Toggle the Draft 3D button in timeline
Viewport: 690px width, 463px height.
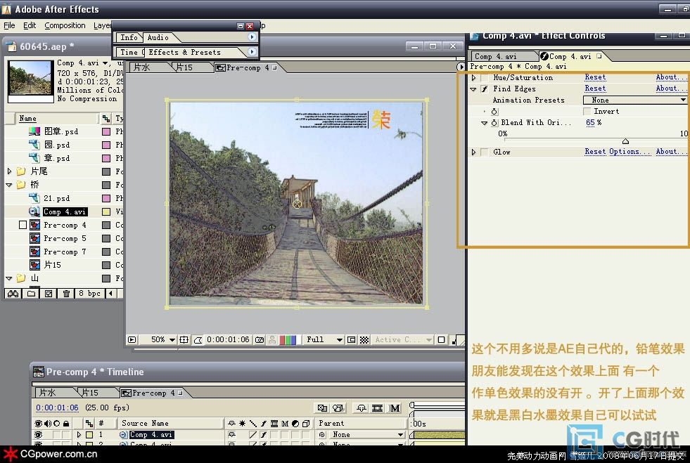coord(338,408)
